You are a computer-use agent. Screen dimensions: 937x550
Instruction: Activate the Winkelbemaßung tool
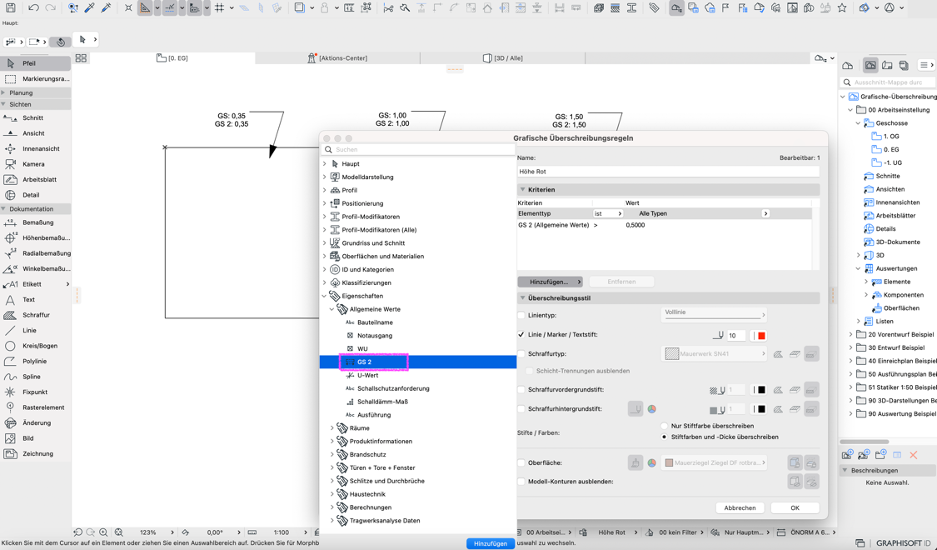click(35, 269)
